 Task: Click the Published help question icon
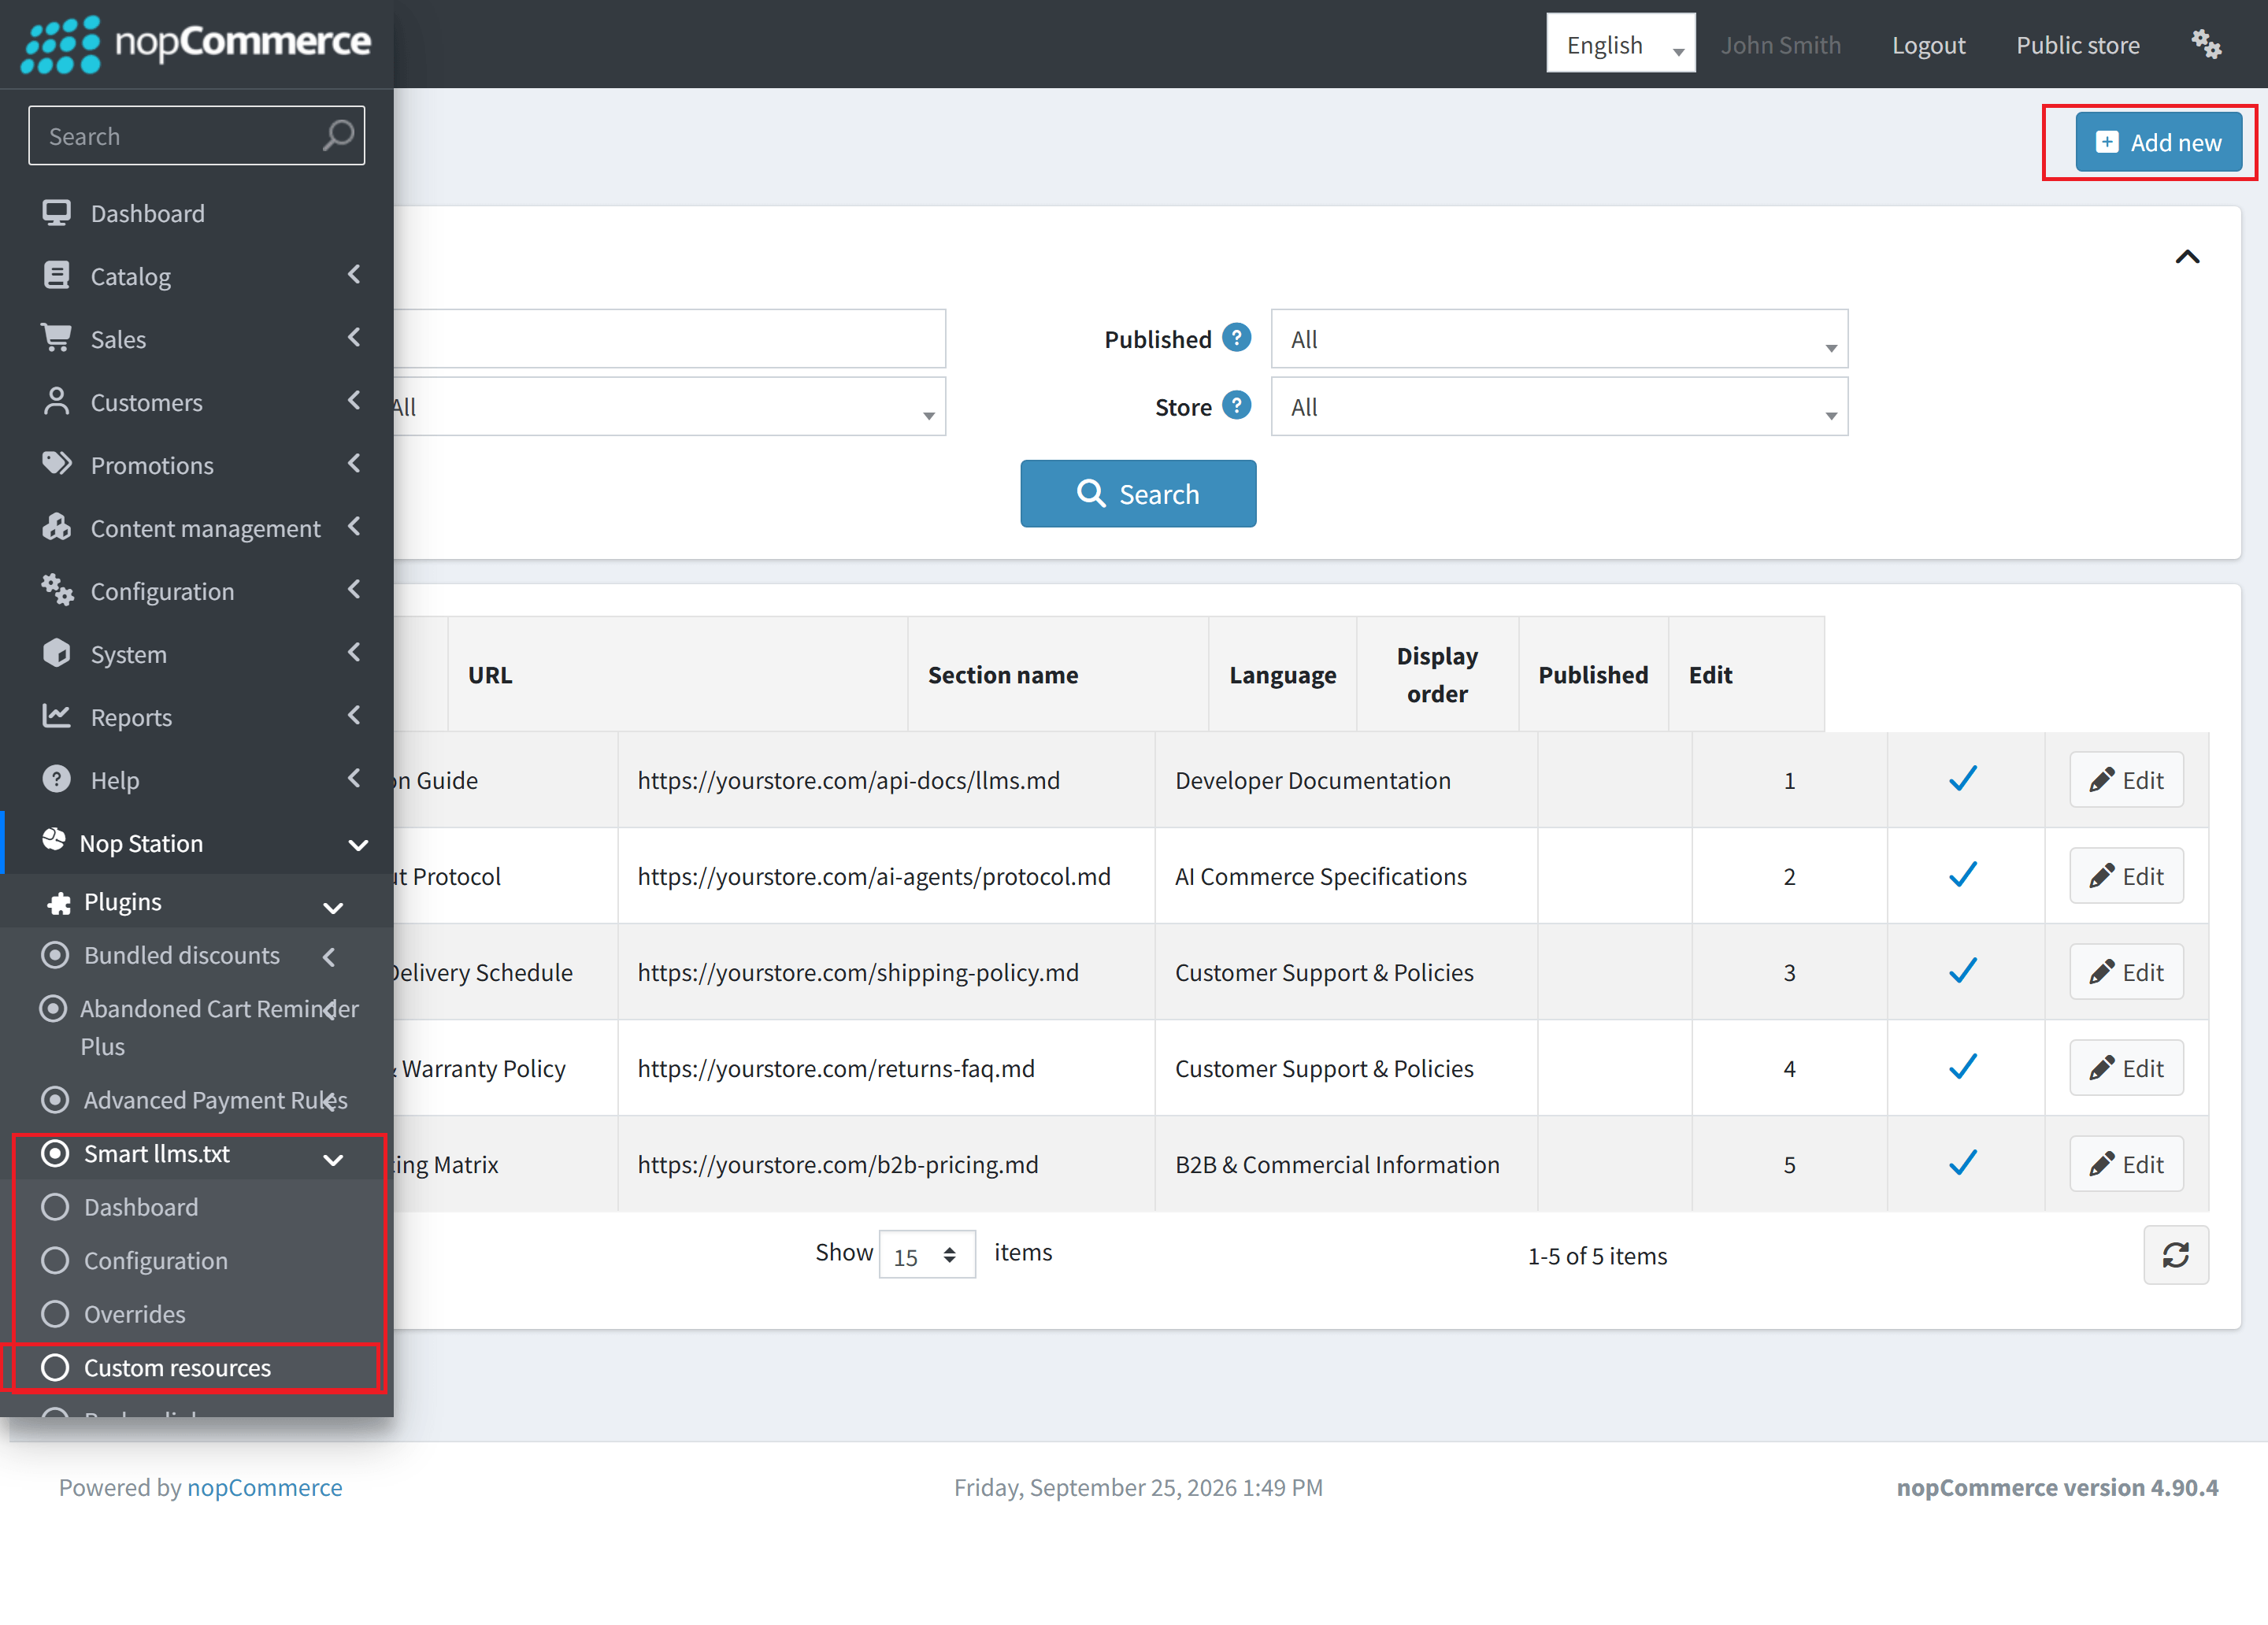(x=1237, y=338)
